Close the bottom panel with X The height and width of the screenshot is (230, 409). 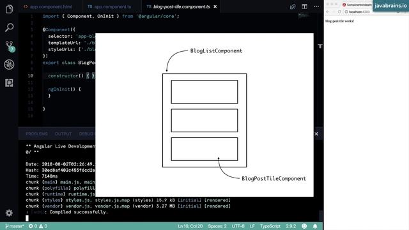pos(316,134)
